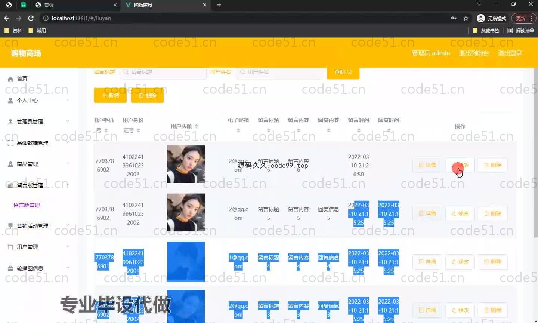538x323 pixels.
Task: Close the 购物商场 browser tab
Action: coord(204,5)
